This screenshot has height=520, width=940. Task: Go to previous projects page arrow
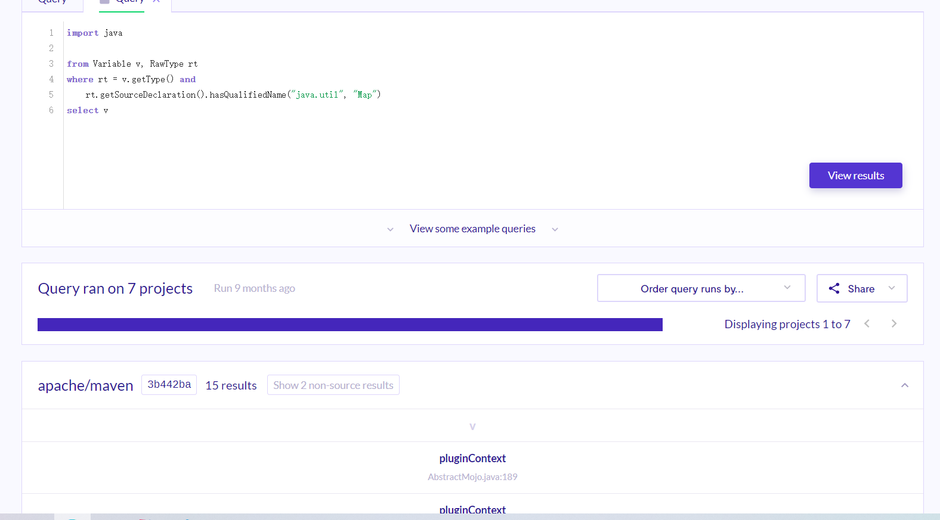pos(867,323)
